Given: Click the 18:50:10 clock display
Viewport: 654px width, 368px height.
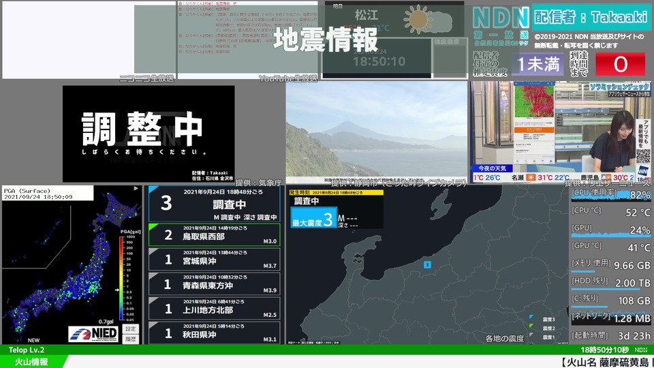Looking at the screenshot, I should (x=379, y=62).
